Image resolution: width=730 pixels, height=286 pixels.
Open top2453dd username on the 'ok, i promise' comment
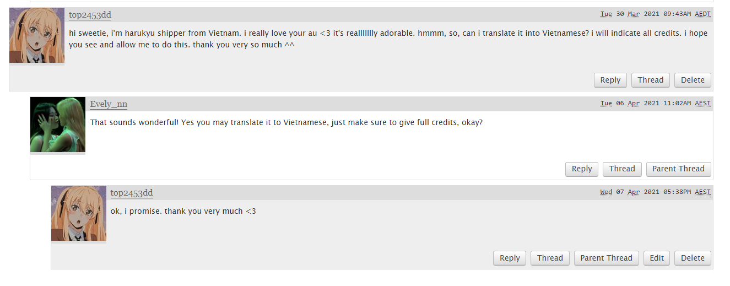[x=132, y=193]
